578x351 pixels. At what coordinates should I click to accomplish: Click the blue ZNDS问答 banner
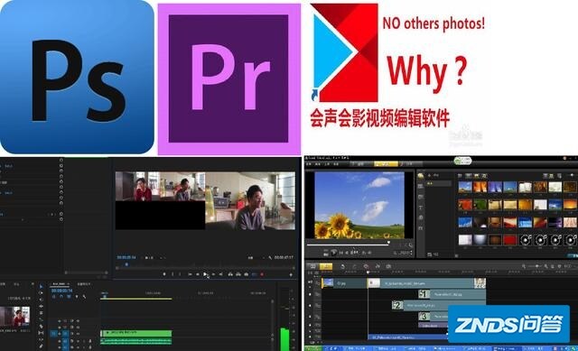point(509,325)
